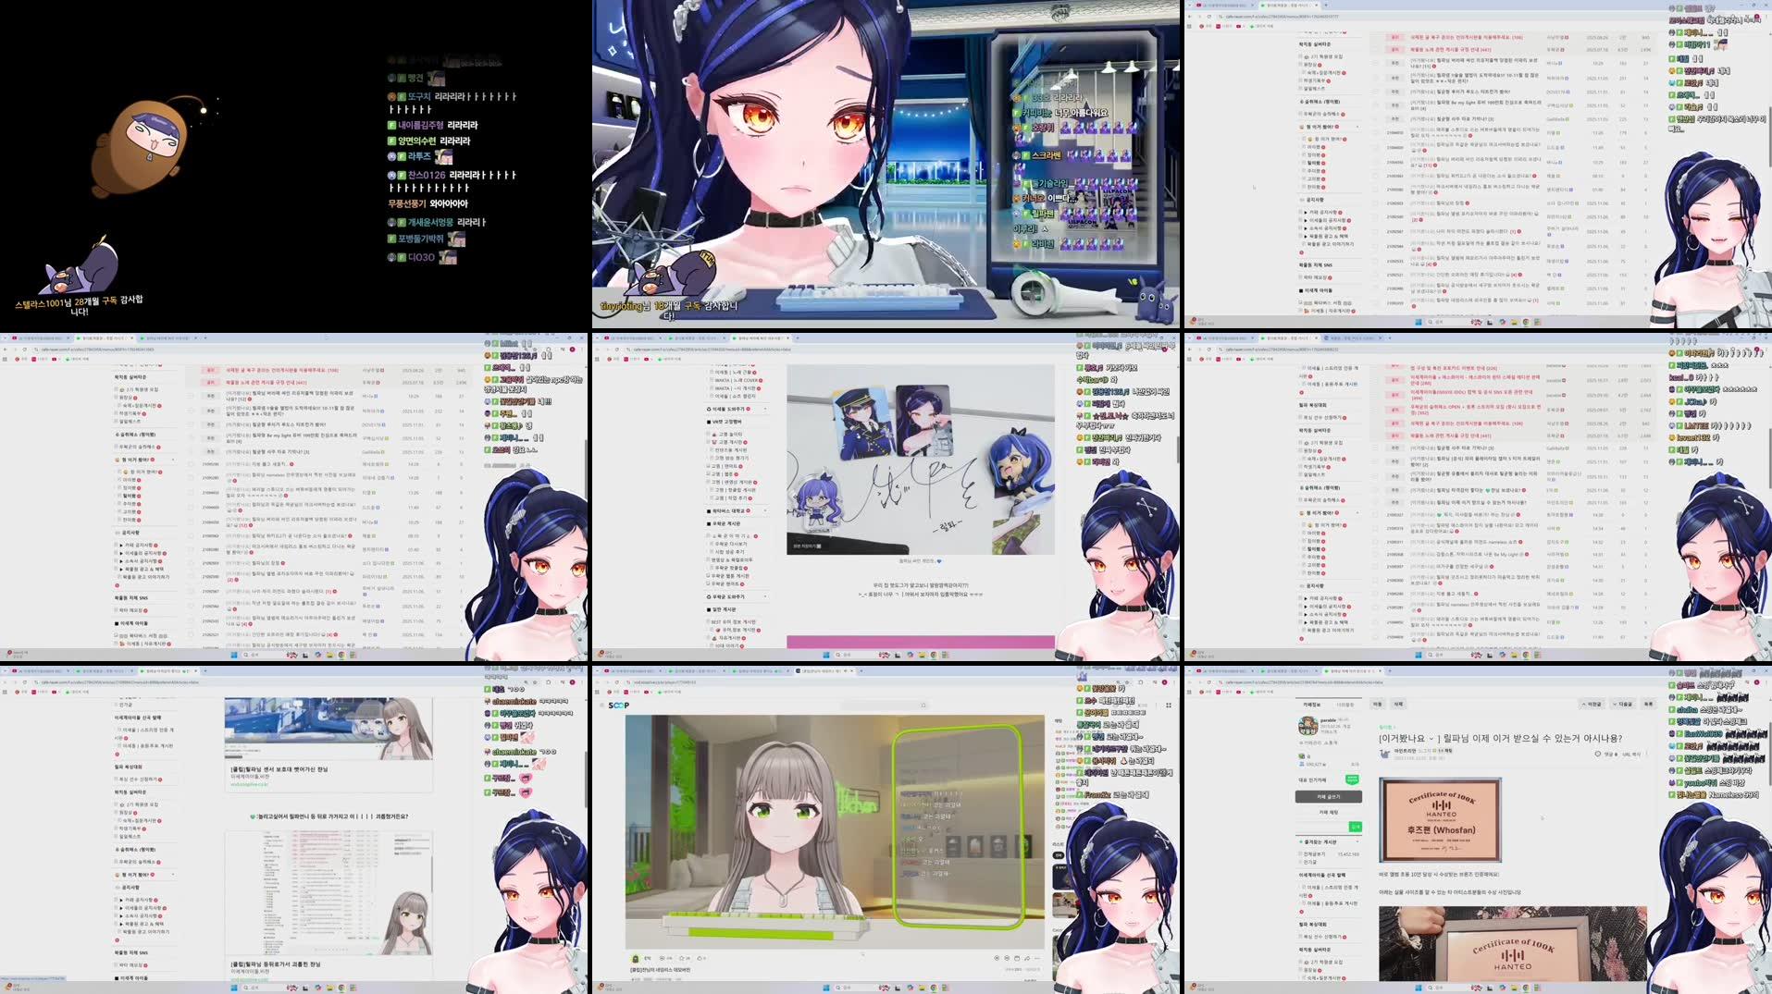The width and height of the screenshot is (1772, 994).
Task: Open File Explorer from the taskbar
Action: (x=923, y=988)
